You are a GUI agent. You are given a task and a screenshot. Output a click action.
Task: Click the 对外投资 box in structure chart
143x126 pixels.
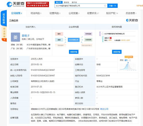pyautogui.click(x=88, y=34)
